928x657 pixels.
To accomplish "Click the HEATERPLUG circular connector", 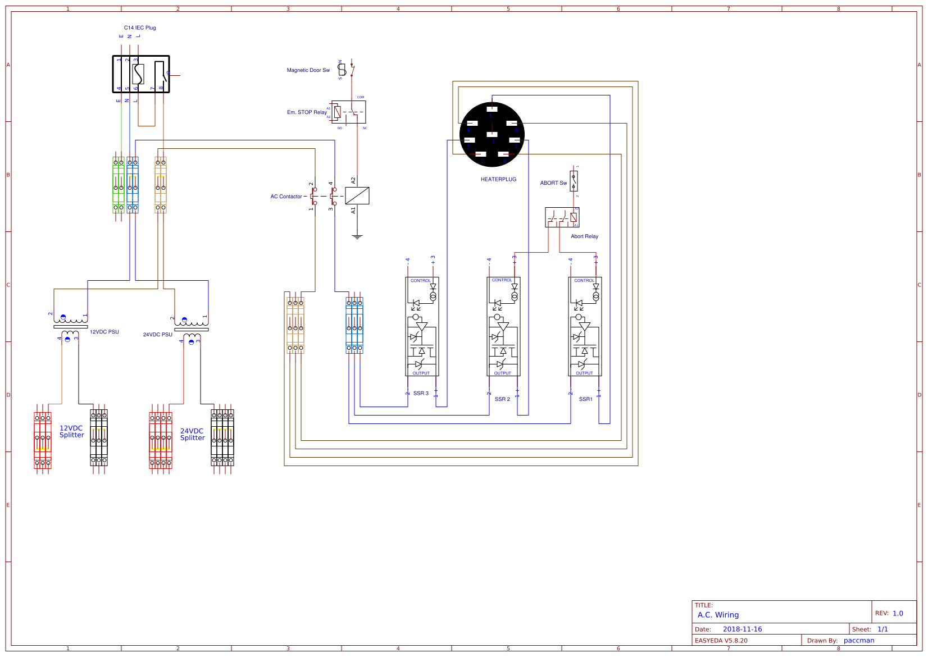I will (x=493, y=134).
